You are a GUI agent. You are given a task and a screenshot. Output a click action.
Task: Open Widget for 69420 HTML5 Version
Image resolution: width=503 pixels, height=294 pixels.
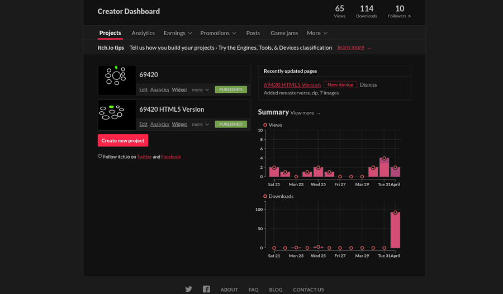[x=179, y=125]
